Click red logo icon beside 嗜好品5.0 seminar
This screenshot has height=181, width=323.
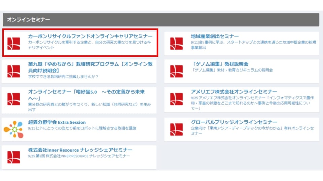pyautogui.click(x=14, y=99)
